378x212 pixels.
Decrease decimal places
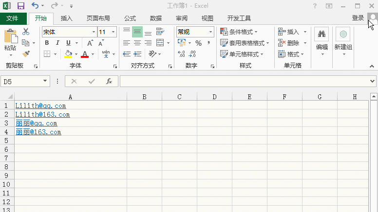192,54
